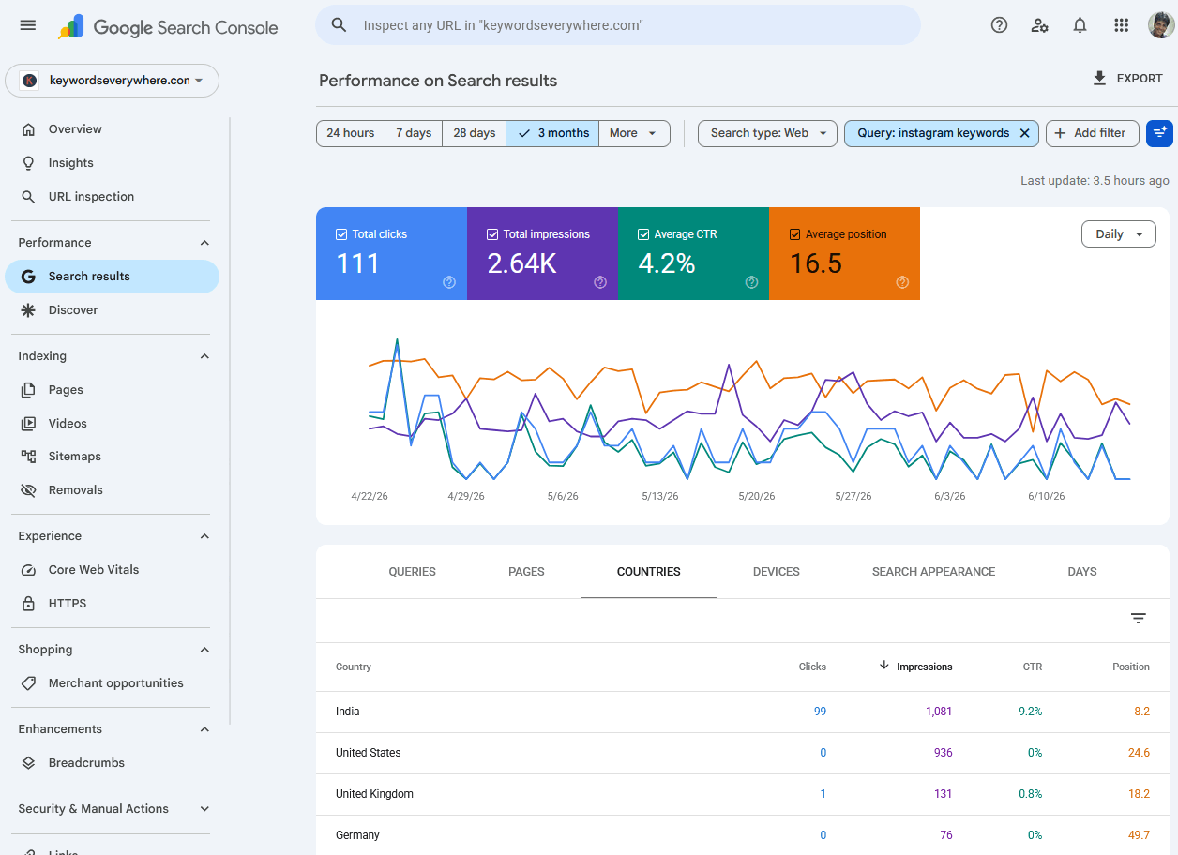Collapse the Indexing sidebar section
This screenshot has height=855, width=1178.
[x=204, y=356]
